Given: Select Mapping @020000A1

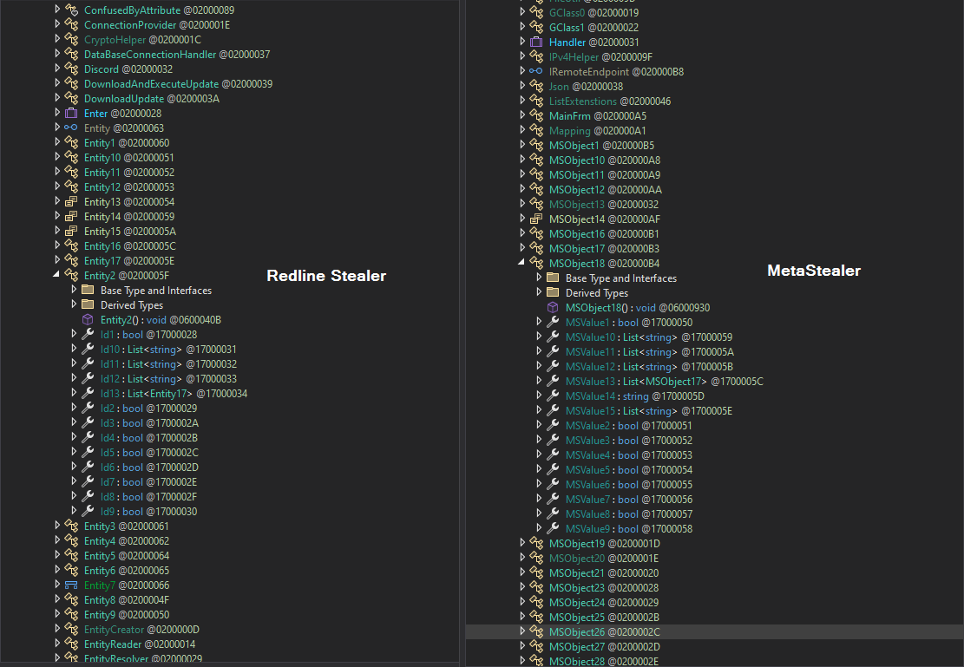Looking at the screenshot, I should (597, 131).
